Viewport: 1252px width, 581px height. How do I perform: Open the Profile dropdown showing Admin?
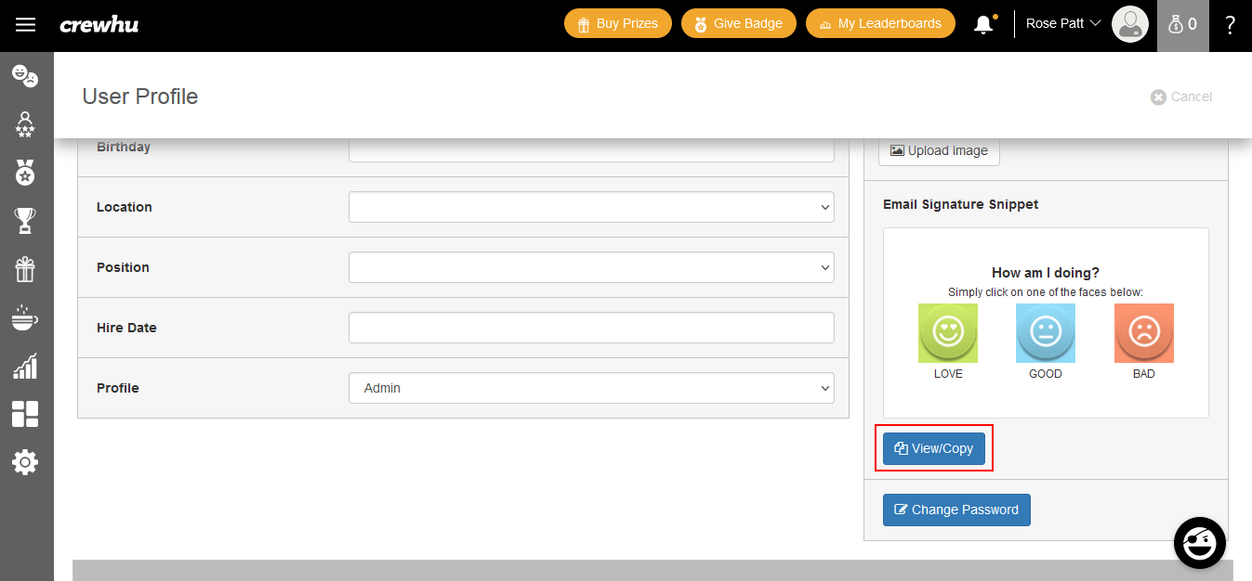point(591,388)
